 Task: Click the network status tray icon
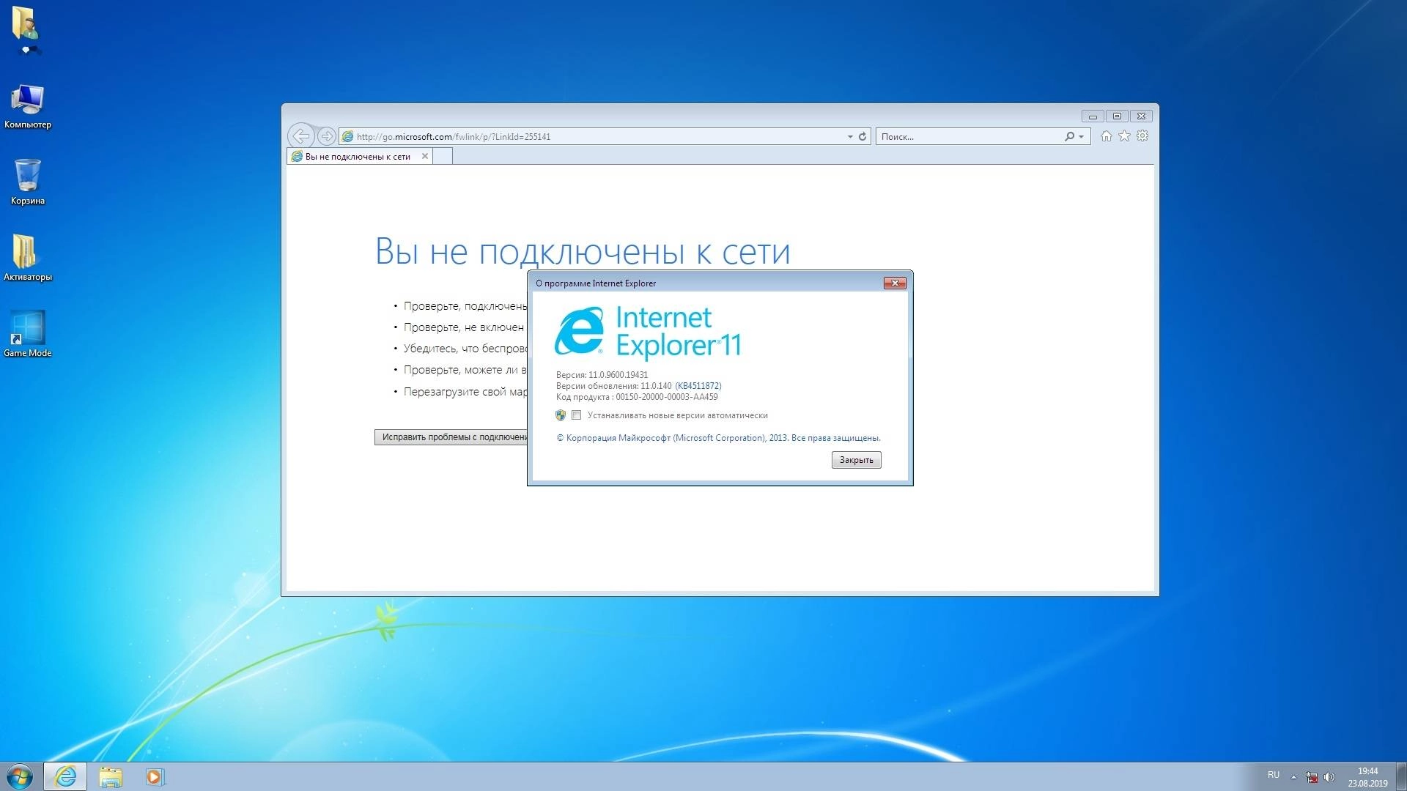click(x=1312, y=777)
